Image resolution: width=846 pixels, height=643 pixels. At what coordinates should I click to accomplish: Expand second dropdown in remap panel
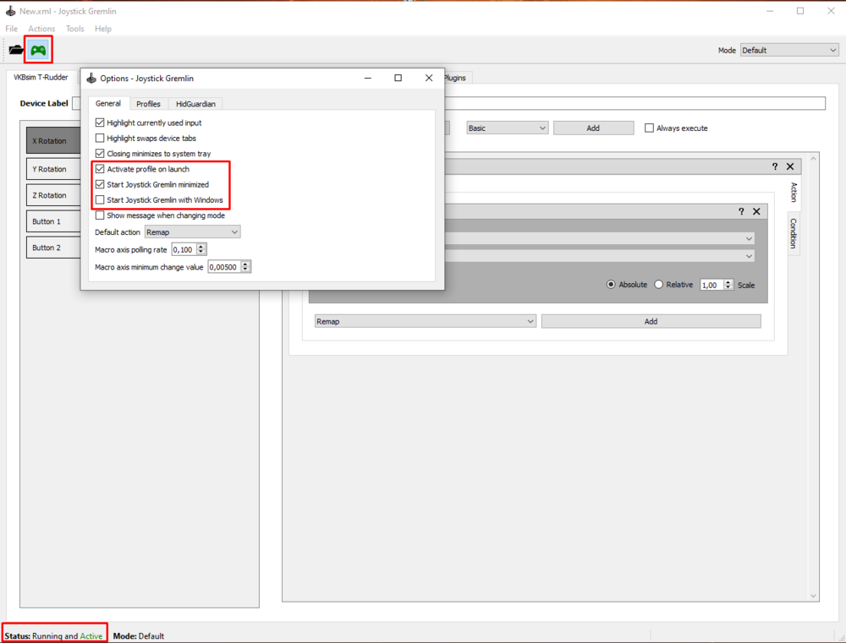tap(749, 256)
